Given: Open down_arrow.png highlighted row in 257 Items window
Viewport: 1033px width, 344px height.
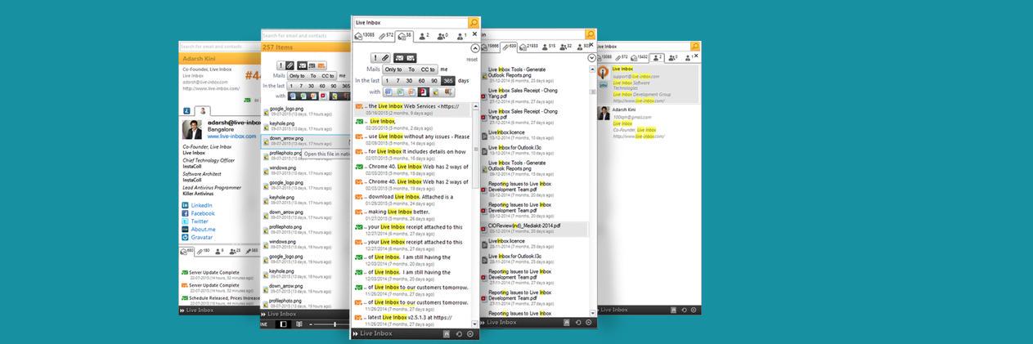Looking at the screenshot, I should pos(307,140).
